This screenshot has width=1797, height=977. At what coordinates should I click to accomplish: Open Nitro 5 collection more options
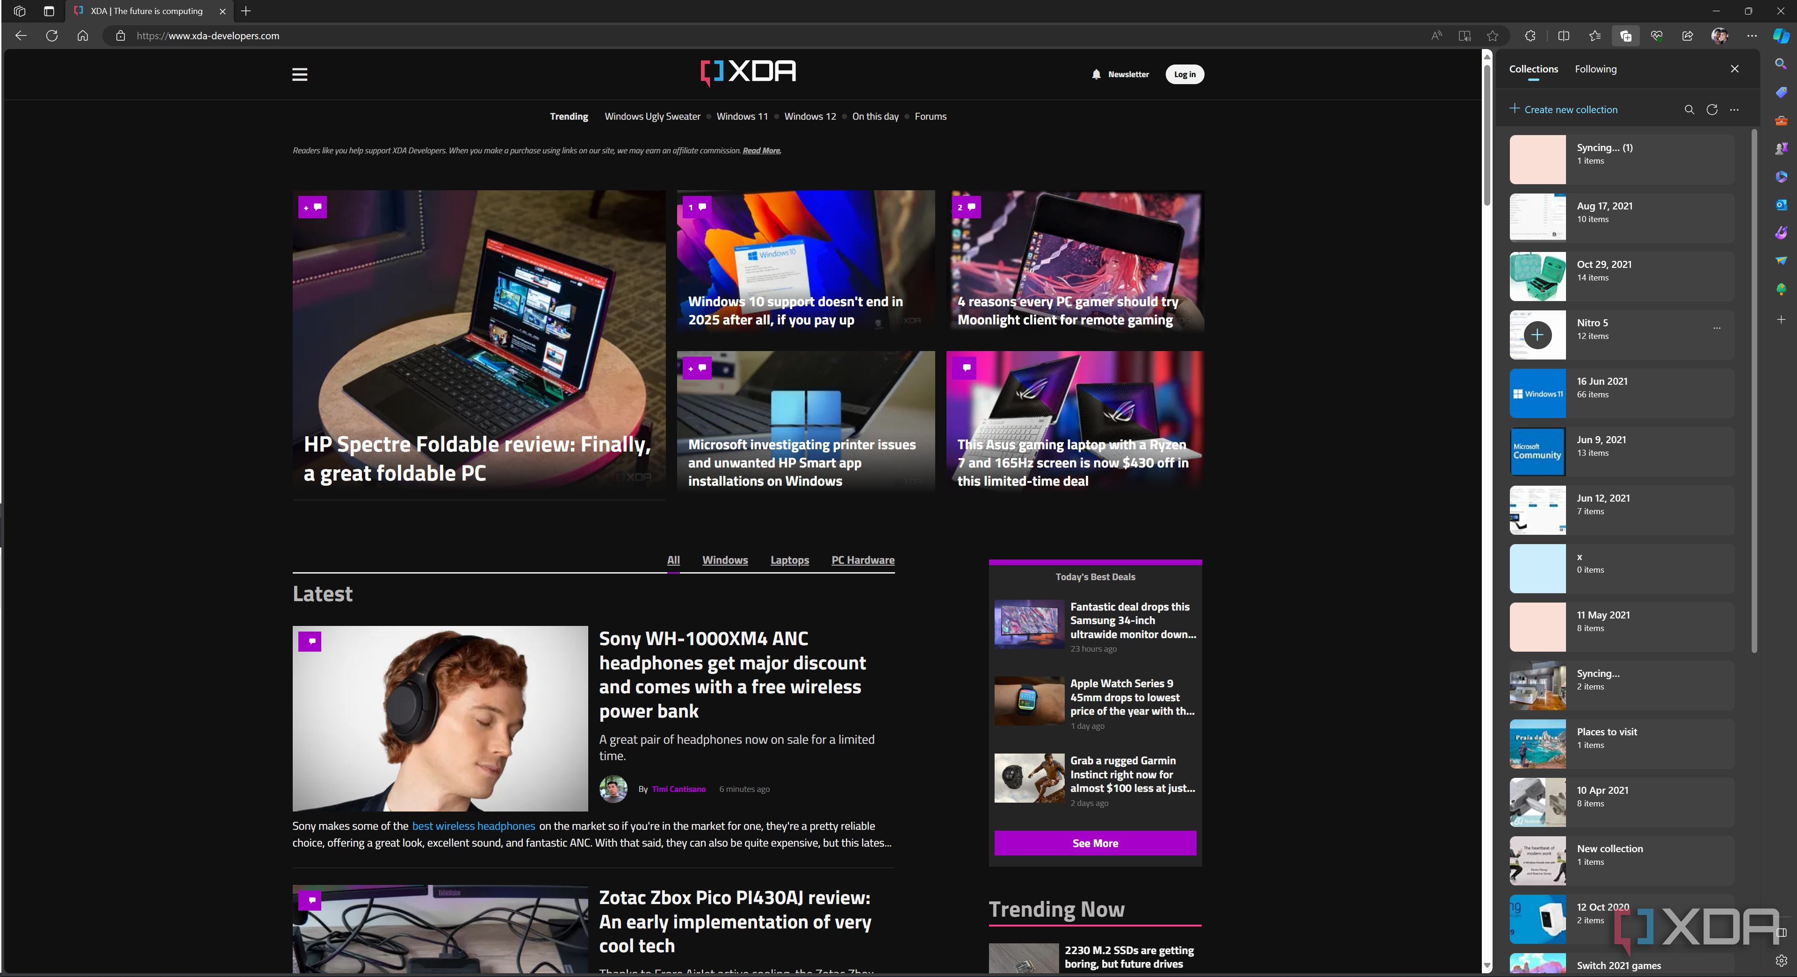tap(1717, 328)
